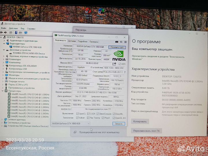Image resolution: width=208 pixels, height=156 pixels.
Task: Click the Back arrow in Device Manager toolbar
Action: 1,32
